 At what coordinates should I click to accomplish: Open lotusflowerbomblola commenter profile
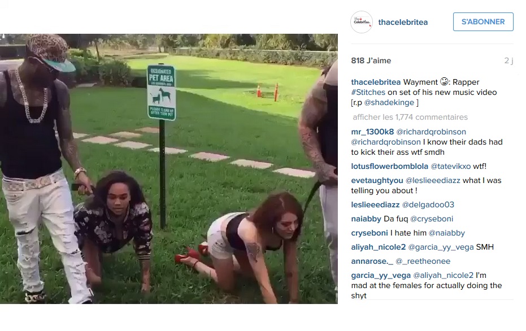click(x=389, y=166)
